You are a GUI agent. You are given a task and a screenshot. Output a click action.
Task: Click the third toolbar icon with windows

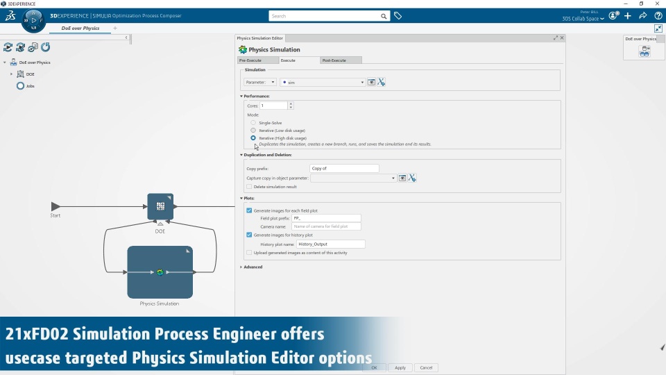(x=33, y=47)
